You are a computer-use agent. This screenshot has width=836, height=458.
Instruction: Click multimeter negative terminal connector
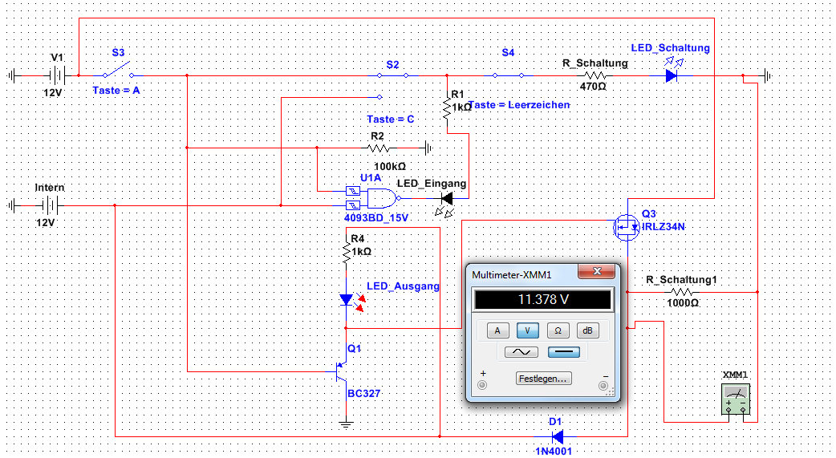(603, 385)
